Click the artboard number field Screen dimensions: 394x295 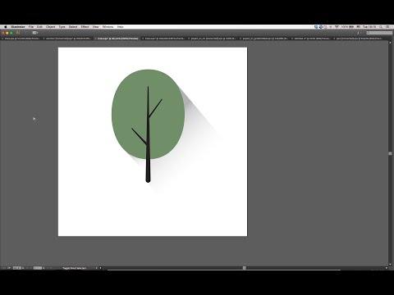click(x=38, y=268)
